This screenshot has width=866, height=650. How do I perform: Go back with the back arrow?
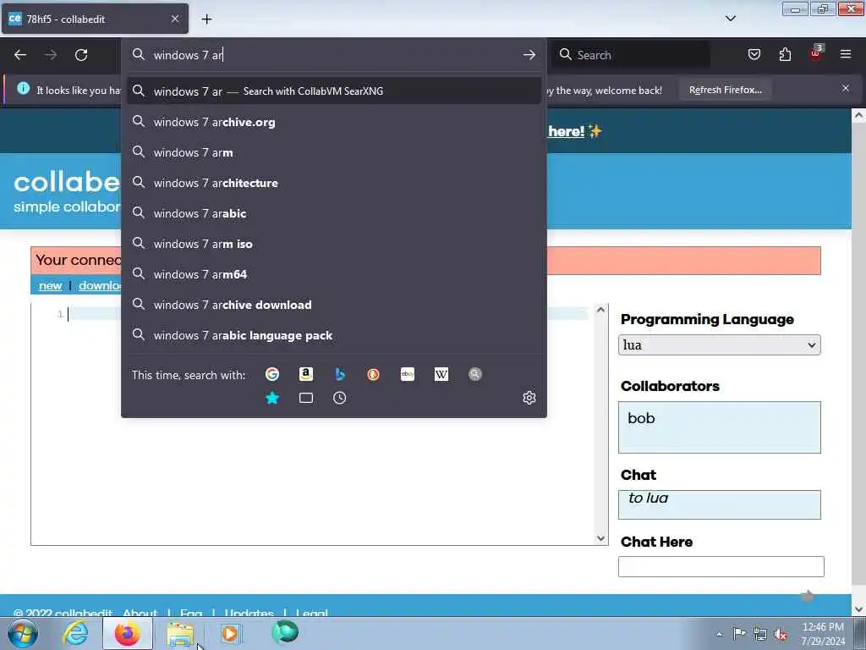click(x=20, y=55)
